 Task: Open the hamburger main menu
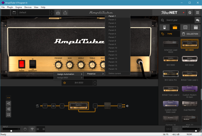197,12
